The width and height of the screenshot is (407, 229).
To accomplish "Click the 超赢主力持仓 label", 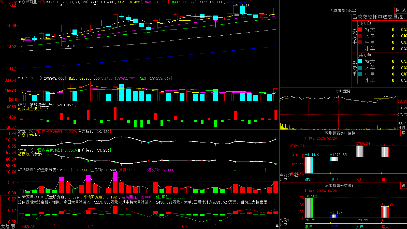I will coord(29,135).
